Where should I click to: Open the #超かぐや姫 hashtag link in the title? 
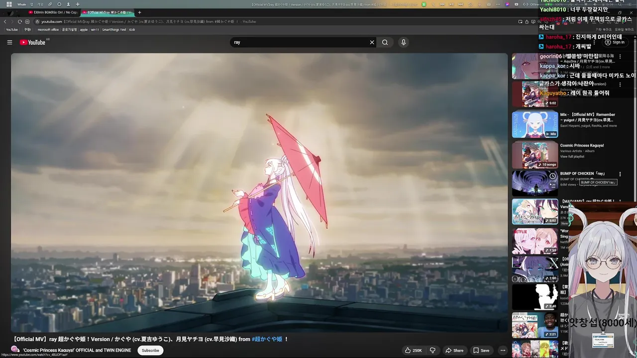tap(267, 339)
